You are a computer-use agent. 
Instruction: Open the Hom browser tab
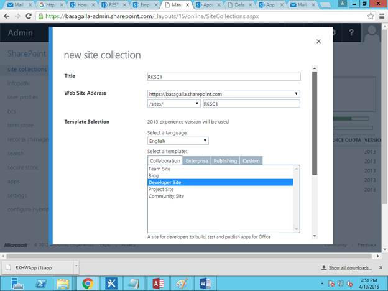83,5
